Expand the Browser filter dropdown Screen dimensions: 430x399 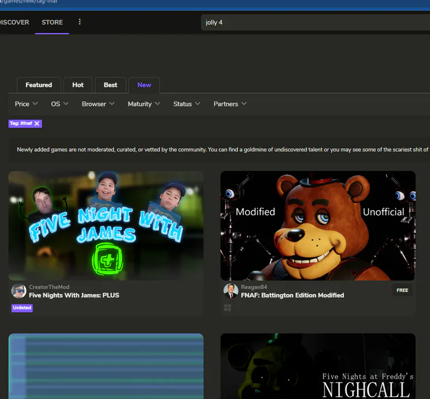click(x=98, y=104)
